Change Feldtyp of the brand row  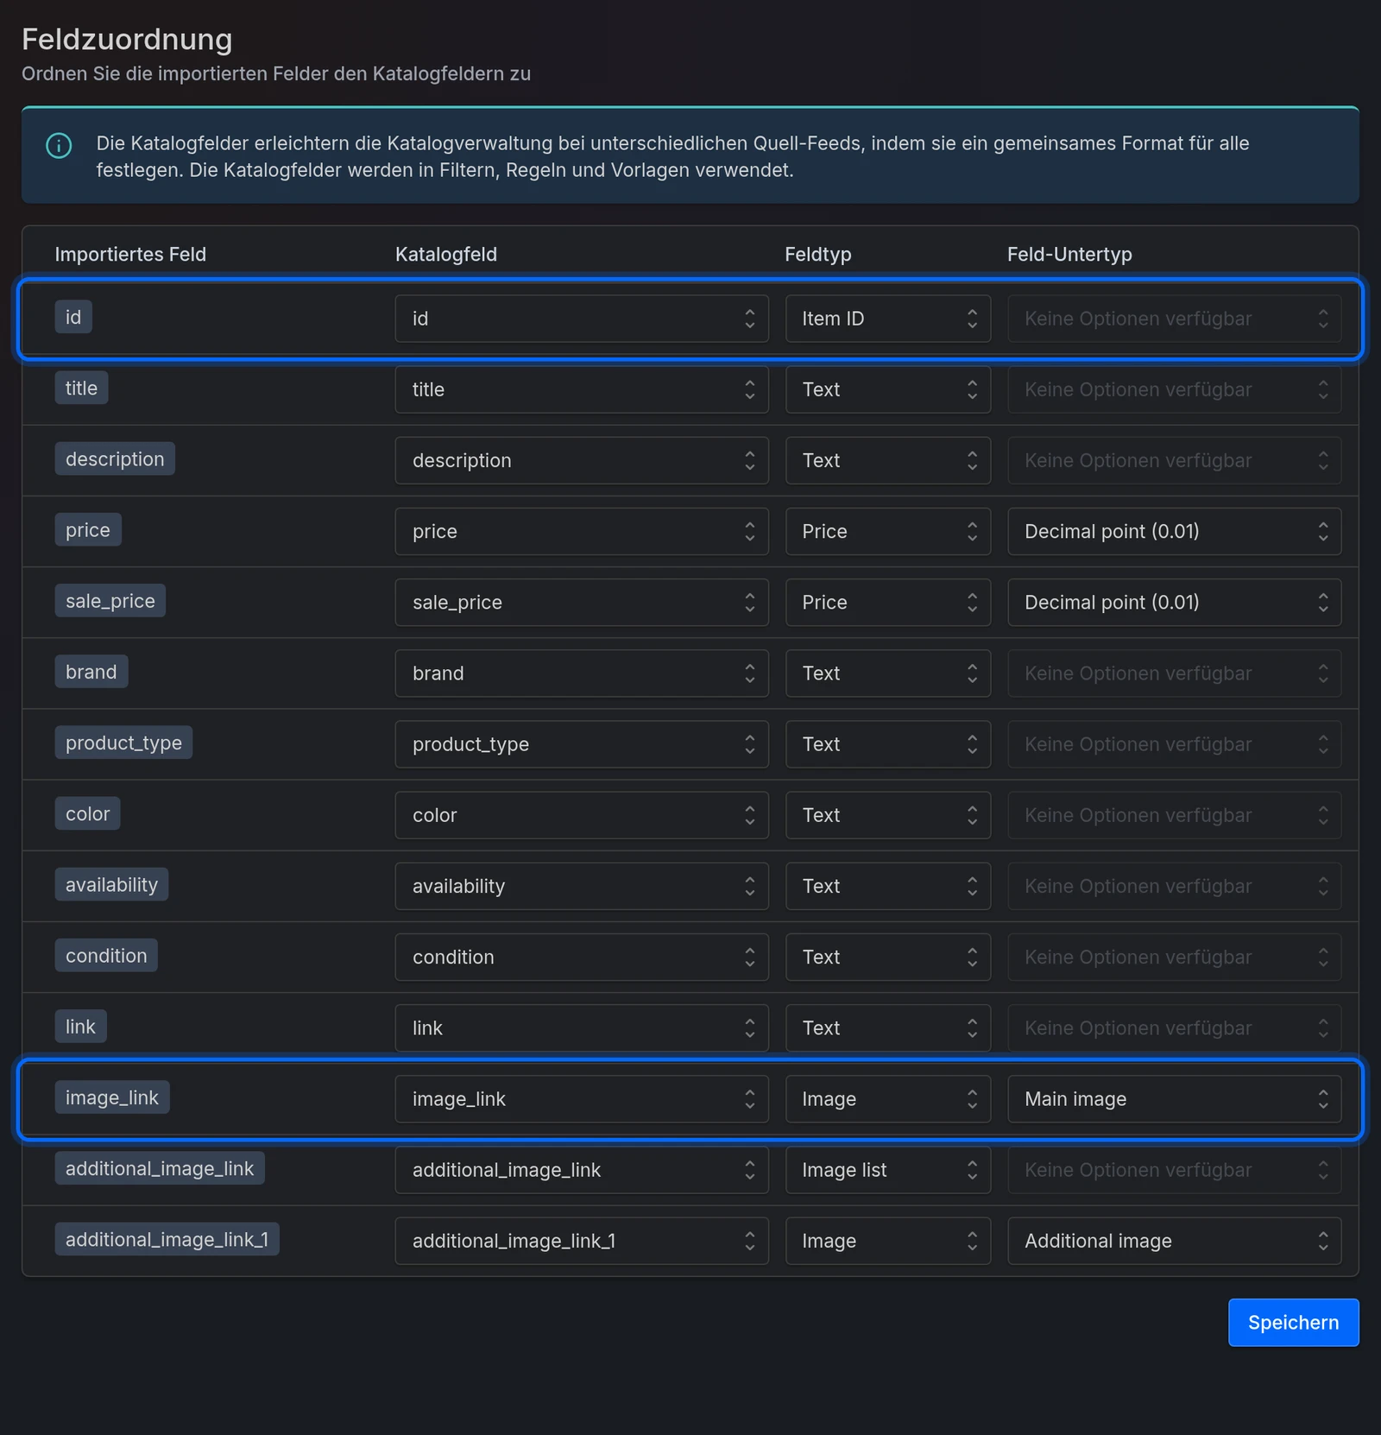pos(888,673)
